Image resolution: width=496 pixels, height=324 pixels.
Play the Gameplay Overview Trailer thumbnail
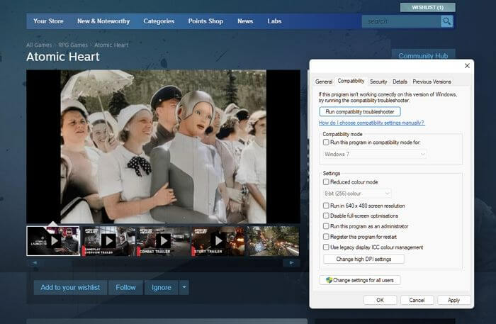coord(108,241)
